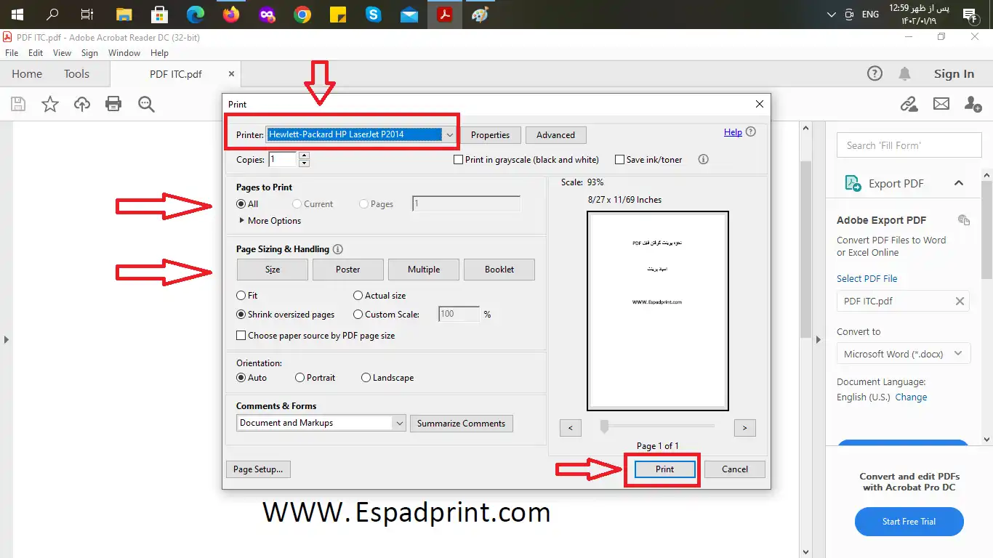Click the cloud upload icon in toolbar

tap(82, 104)
